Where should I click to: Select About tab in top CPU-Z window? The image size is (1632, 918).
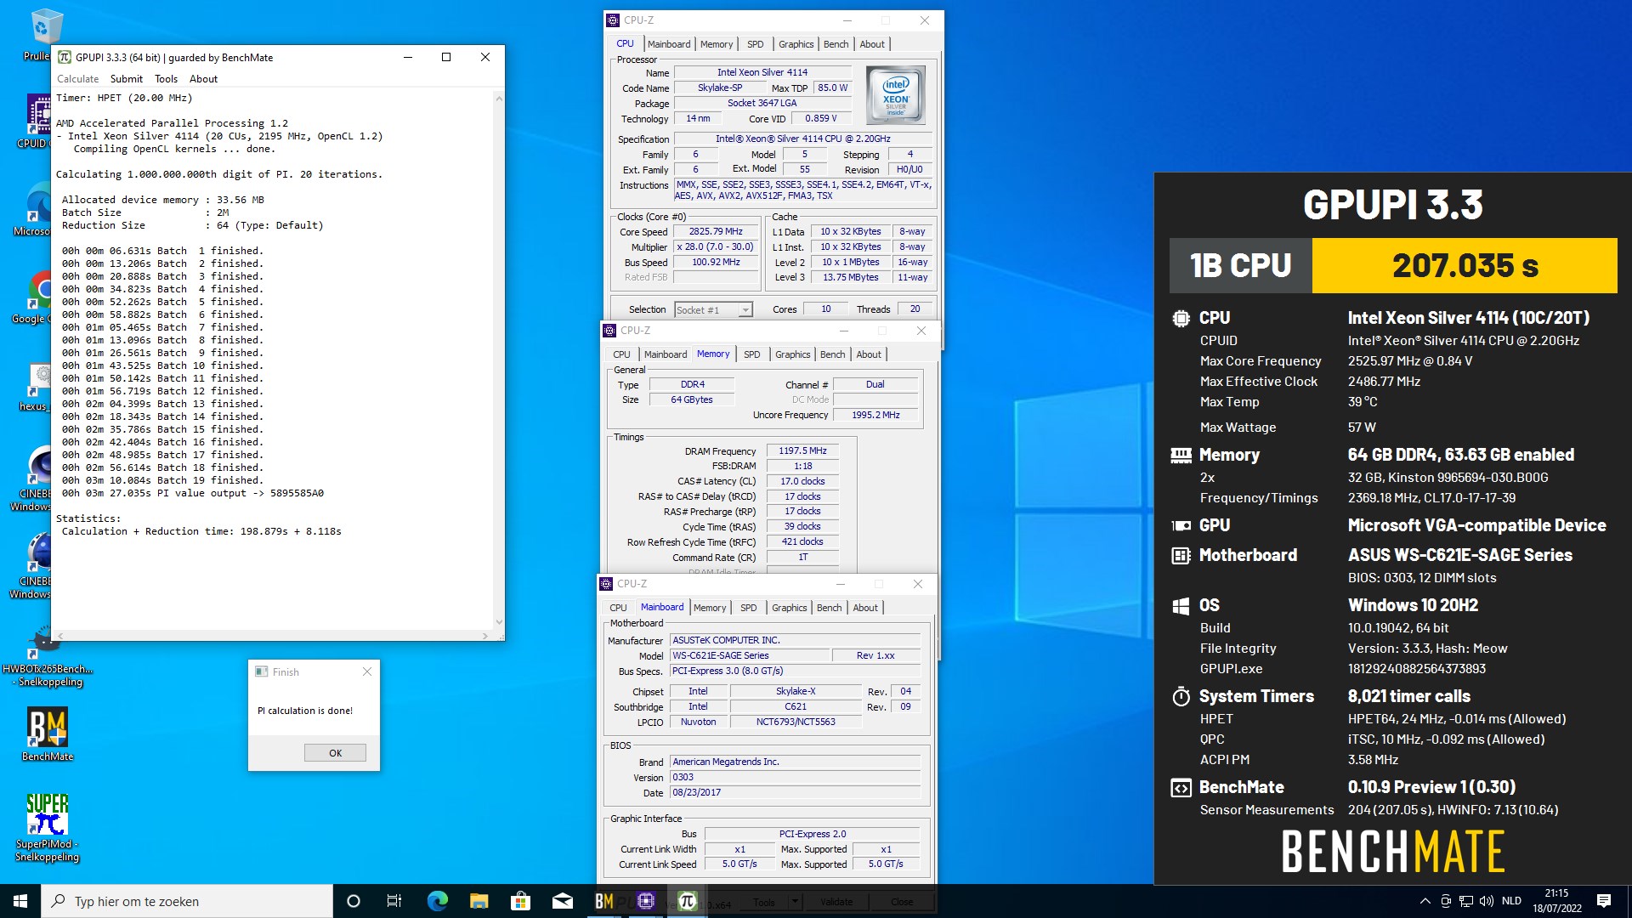pyautogui.click(x=872, y=44)
